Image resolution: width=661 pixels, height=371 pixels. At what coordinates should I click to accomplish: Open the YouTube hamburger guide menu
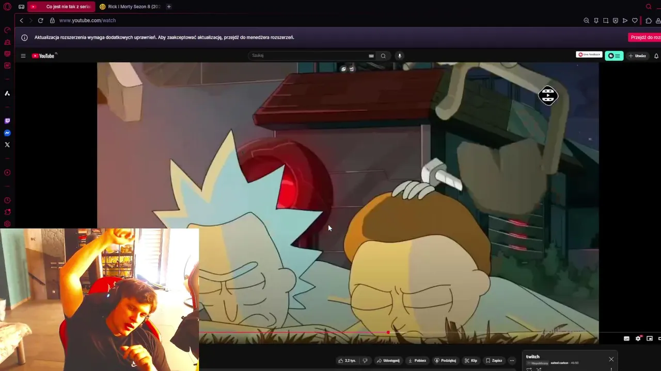(x=23, y=56)
